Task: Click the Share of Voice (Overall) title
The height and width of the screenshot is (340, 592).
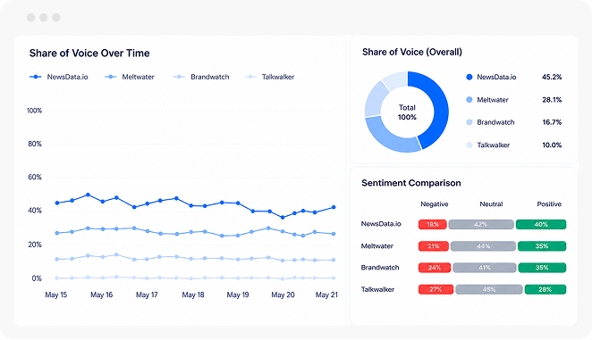Action: pos(412,52)
